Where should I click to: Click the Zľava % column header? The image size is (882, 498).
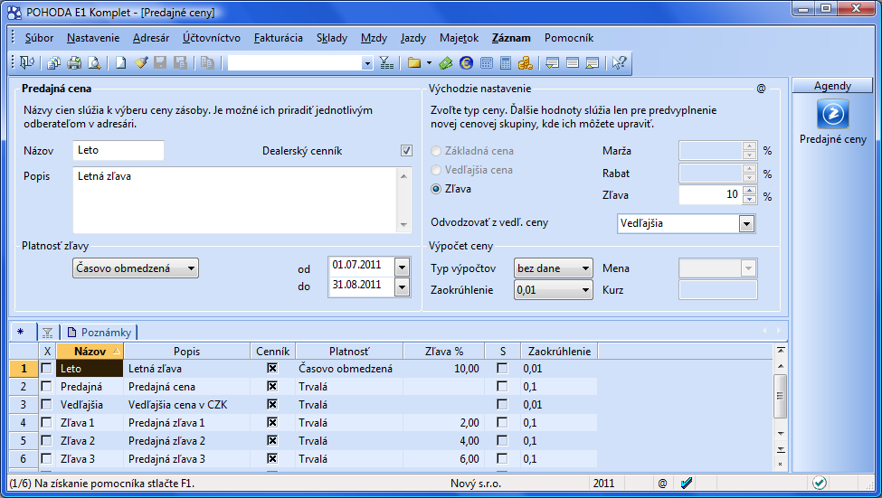444,352
